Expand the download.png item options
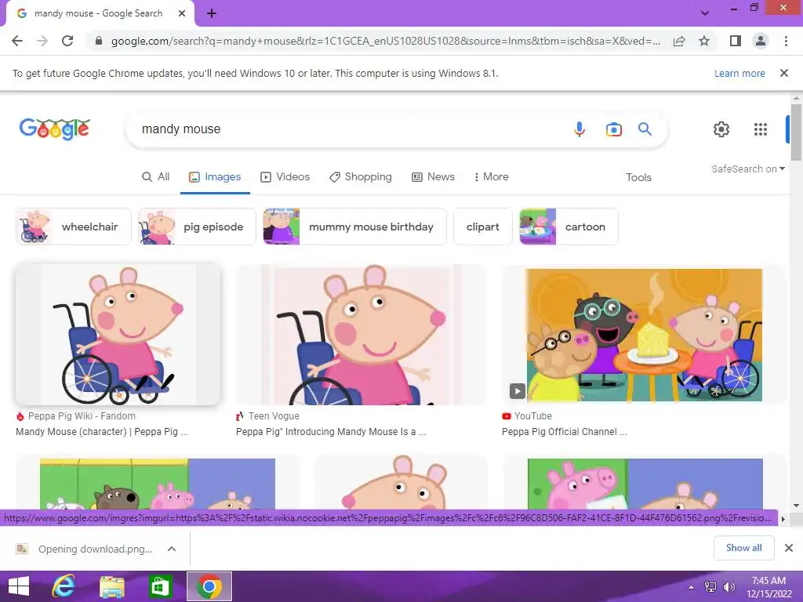803x602 pixels. [172, 549]
